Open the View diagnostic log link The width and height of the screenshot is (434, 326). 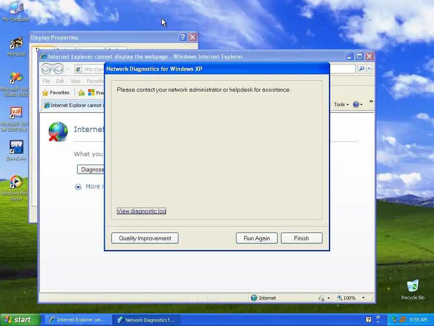[x=142, y=211]
